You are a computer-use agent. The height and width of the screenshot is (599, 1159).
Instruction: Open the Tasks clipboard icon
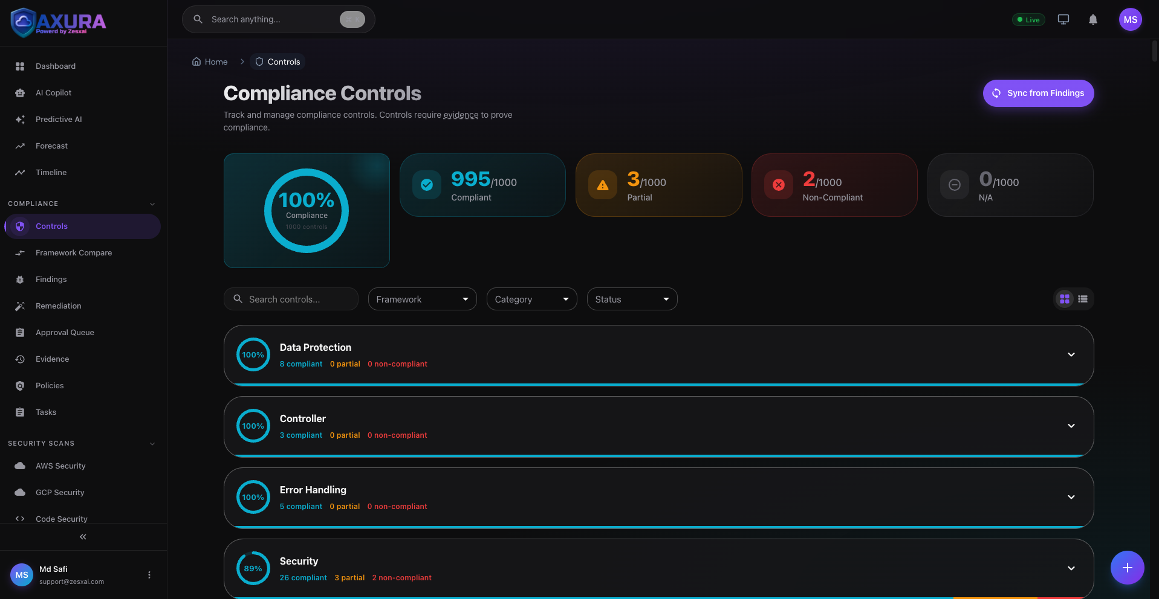point(20,412)
